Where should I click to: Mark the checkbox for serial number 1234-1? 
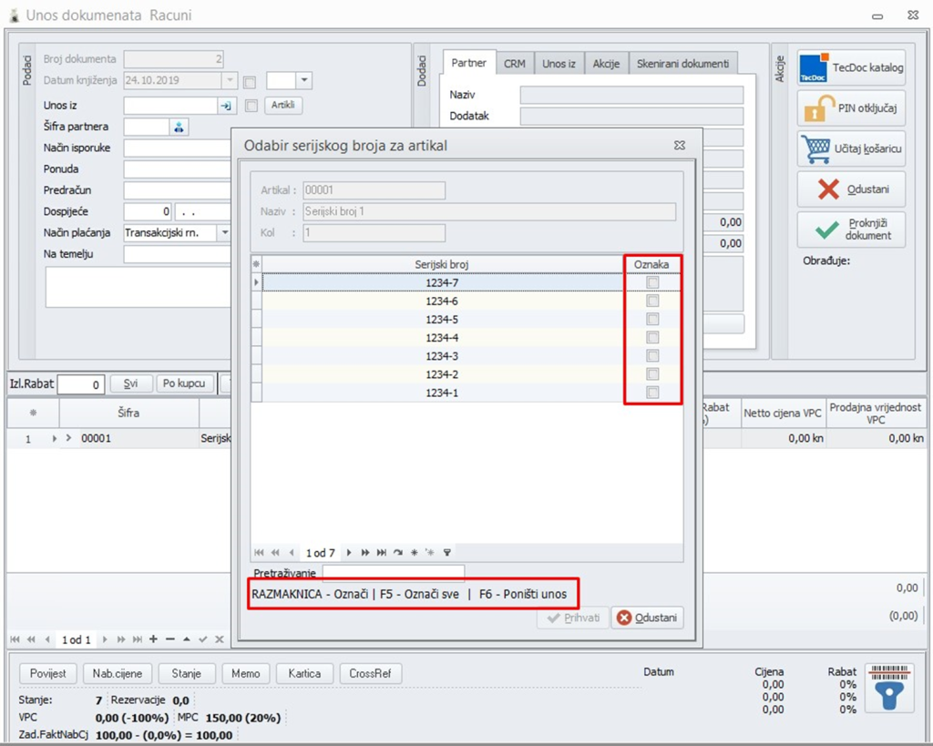tap(652, 393)
